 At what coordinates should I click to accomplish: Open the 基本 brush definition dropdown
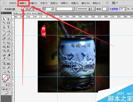click(x=94, y=9)
